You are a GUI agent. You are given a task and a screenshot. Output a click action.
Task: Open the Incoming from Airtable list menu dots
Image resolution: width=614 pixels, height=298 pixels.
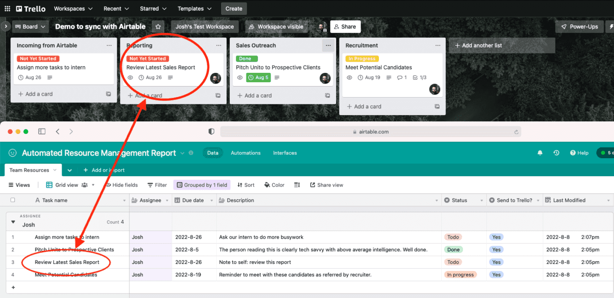[x=109, y=45]
